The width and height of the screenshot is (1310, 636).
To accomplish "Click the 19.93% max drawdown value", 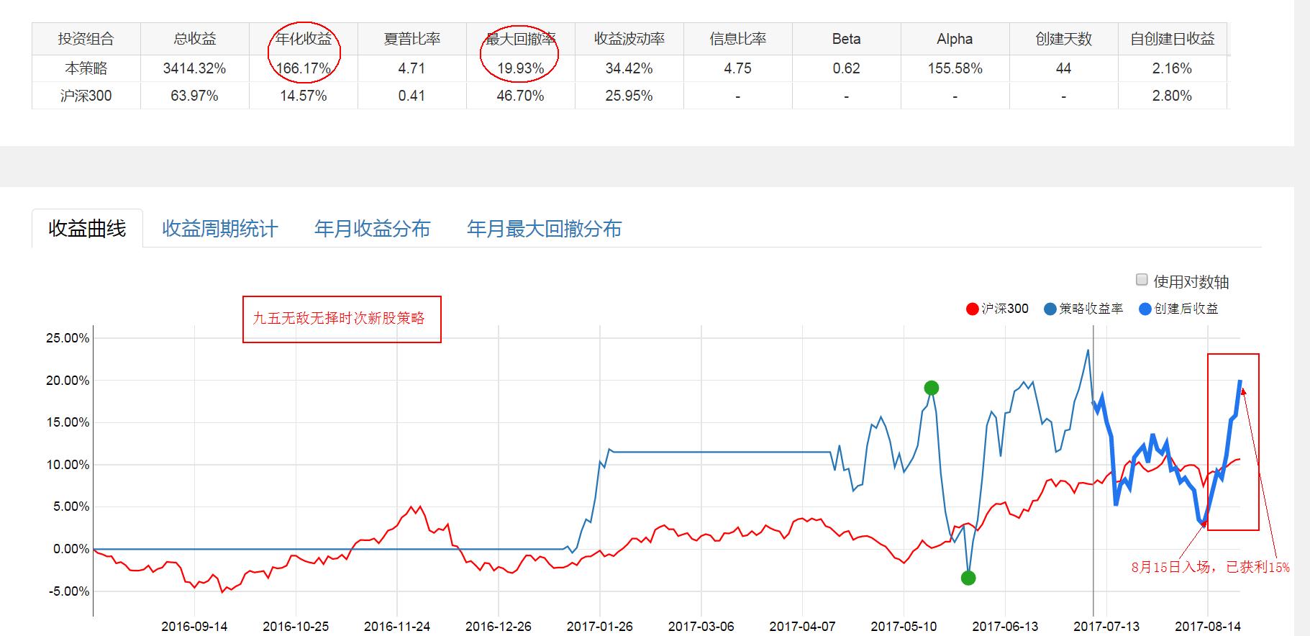I will pyautogui.click(x=520, y=68).
